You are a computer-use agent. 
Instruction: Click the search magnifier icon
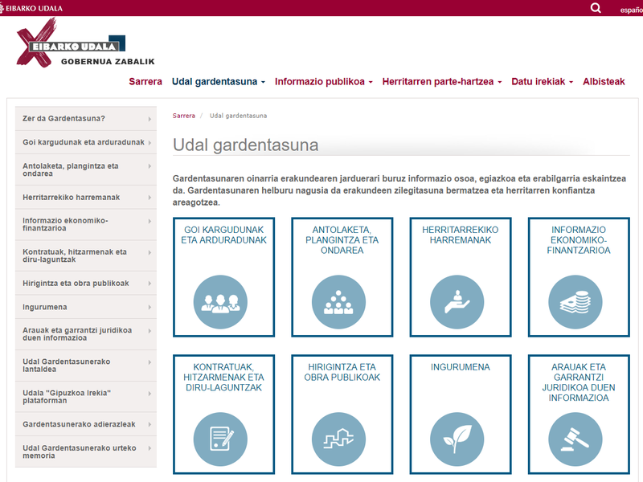pyautogui.click(x=596, y=8)
